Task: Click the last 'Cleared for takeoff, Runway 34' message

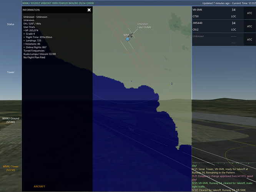Action: click(x=219, y=190)
